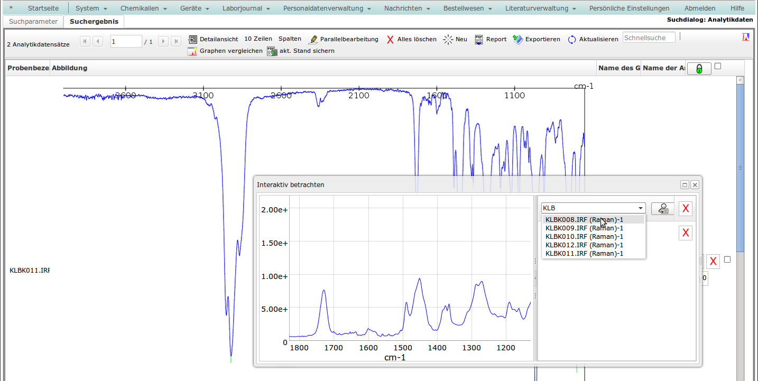Viewport: 758px width, 381px height.
Task: Check the KLBK011 row checkbox
Action: click(x=727, y=259)
